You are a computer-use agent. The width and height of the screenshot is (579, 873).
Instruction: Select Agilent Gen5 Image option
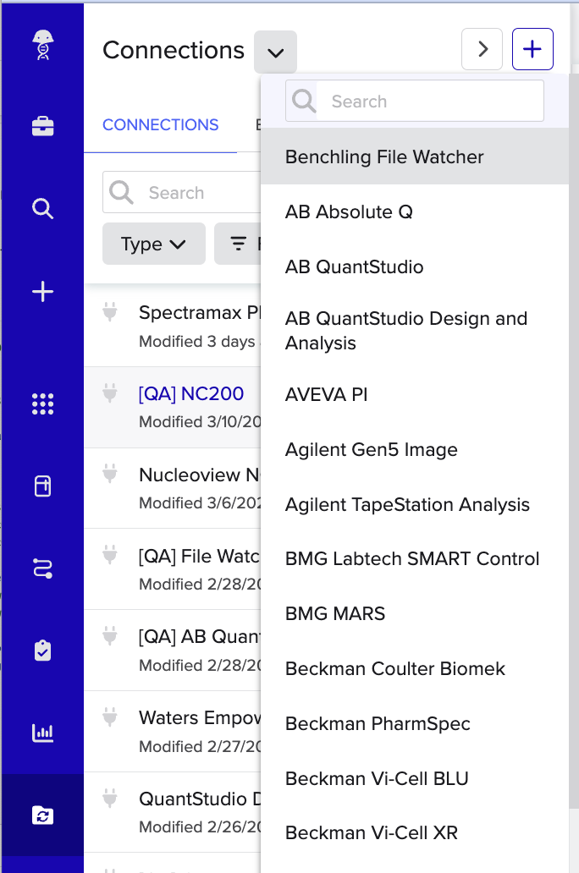point(415,449)
